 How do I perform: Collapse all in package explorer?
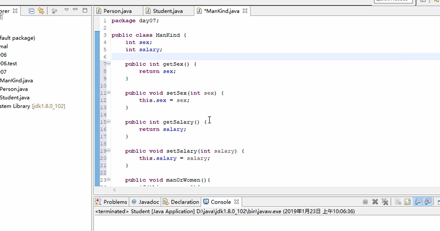coord(32,11)
